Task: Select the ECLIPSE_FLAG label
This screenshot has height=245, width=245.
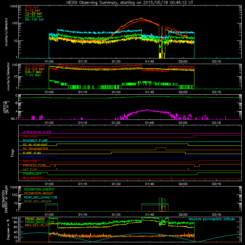Action: pyautogui.click(x=33, y=157)
